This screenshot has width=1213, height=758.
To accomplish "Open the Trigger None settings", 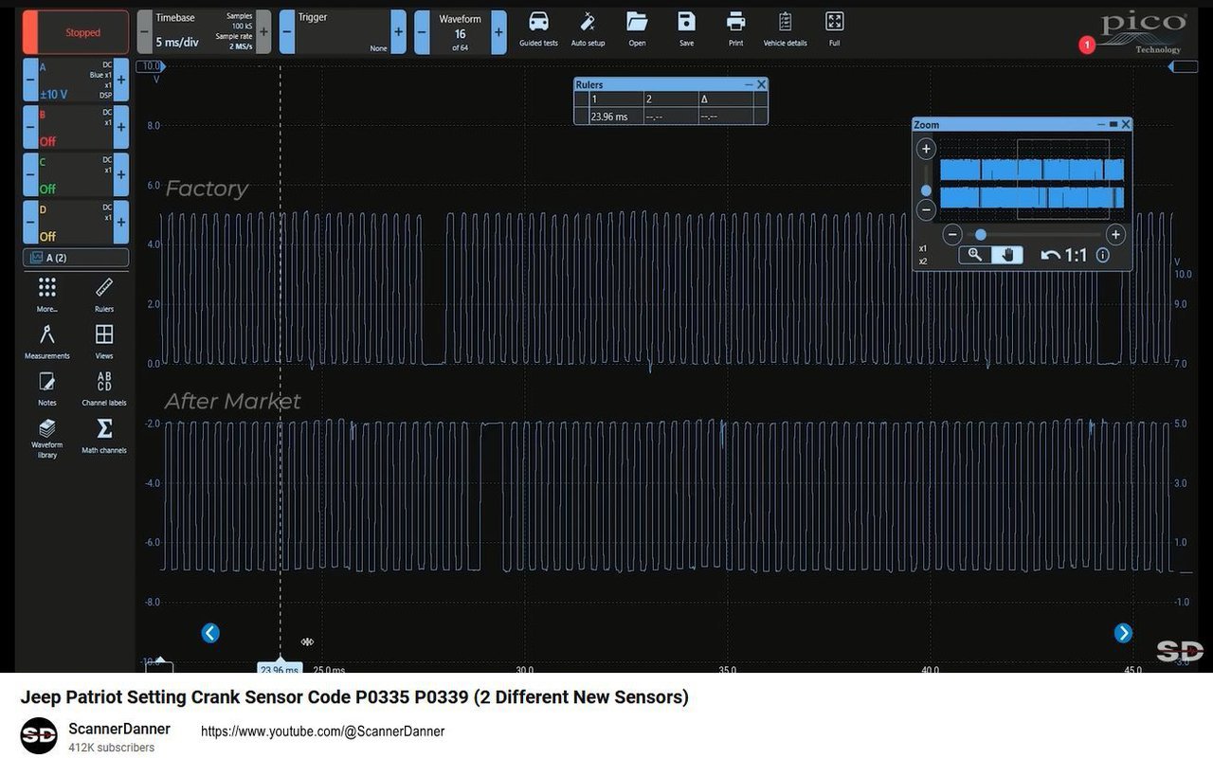I will click(x=342, y=32).
